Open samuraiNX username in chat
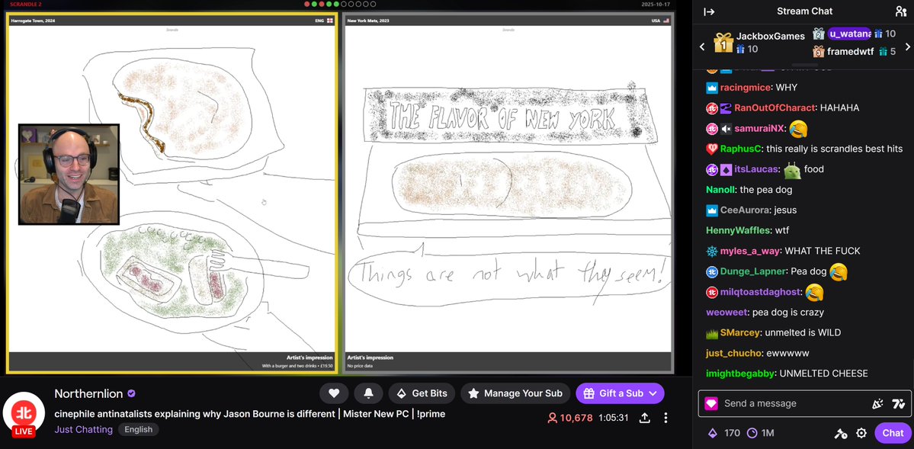The height and width of the screenshot is (449, 914). 758,128
